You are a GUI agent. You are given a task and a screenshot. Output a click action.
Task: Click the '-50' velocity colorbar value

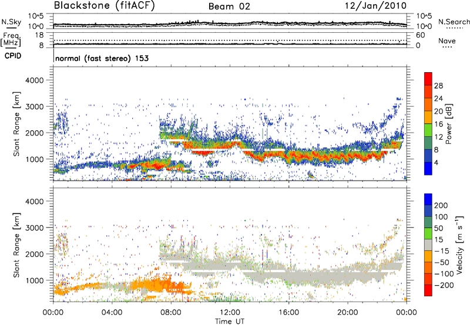(442, 262)
